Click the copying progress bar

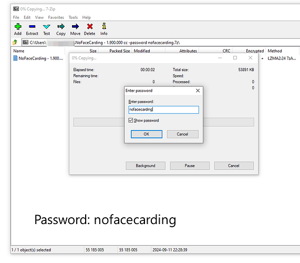pyautogui.click(x=164, y=122)
